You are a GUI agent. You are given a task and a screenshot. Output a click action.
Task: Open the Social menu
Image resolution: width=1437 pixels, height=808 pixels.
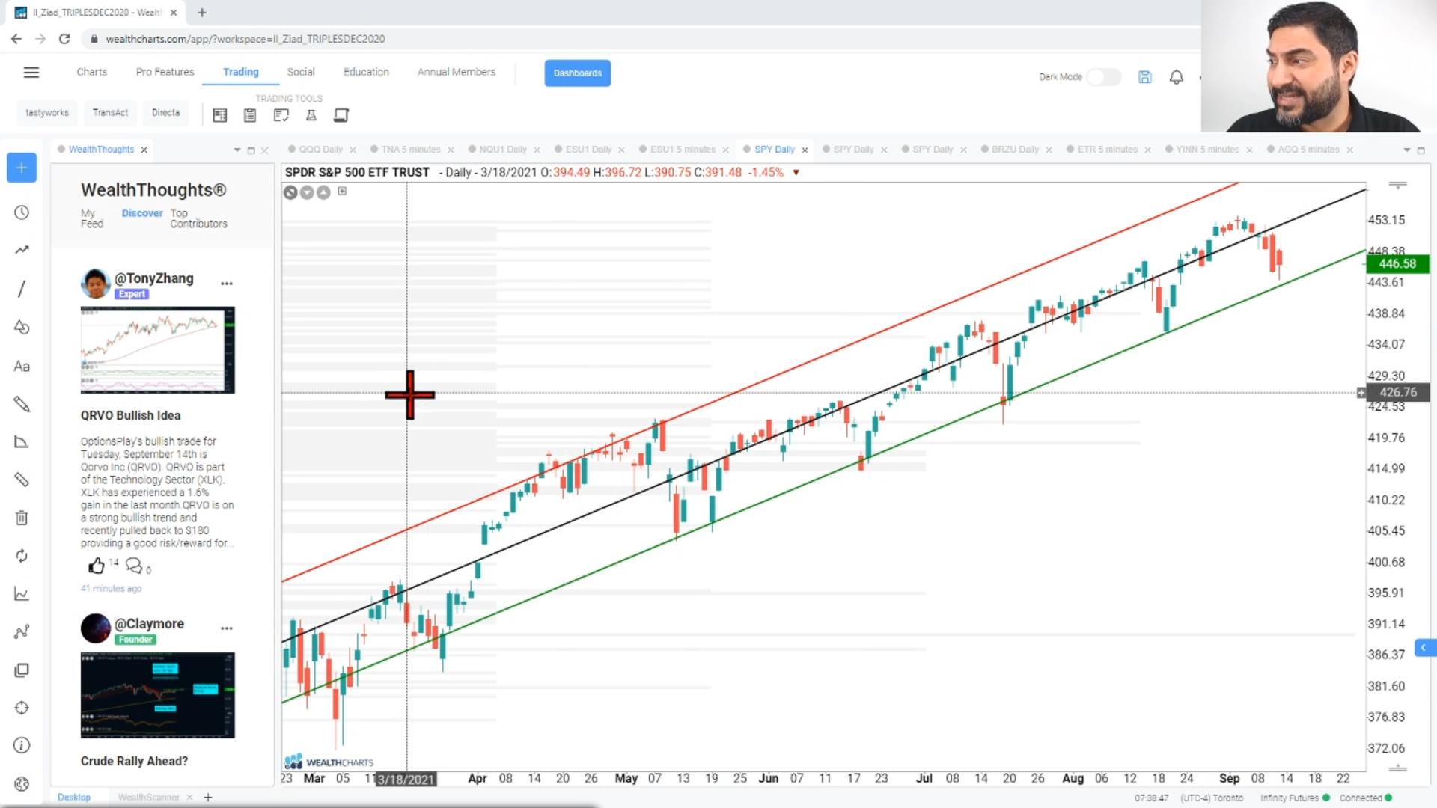tap(301, 72)
